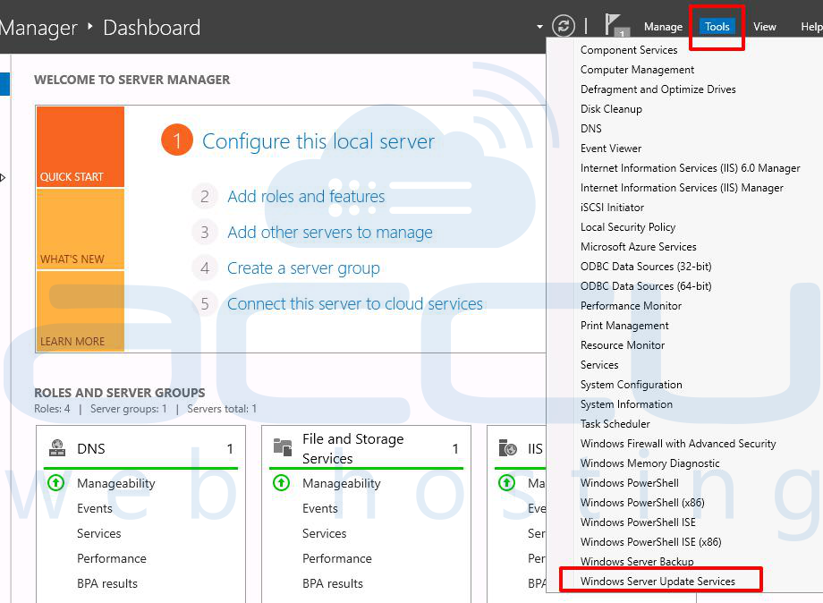Select DNS in the Tools menu
The width and height of the screenshot is (823, 603).
[591, 129]
